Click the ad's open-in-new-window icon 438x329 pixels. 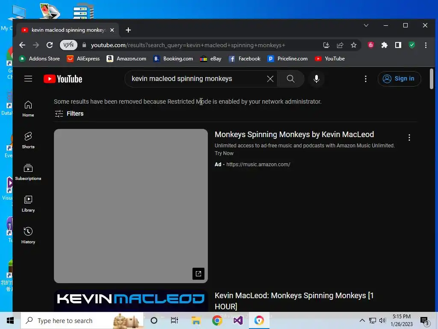[198, 274]
